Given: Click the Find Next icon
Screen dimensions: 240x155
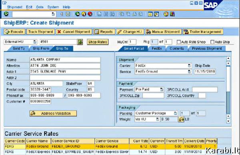Looking at the screenshot, I should tap(112, 14).
